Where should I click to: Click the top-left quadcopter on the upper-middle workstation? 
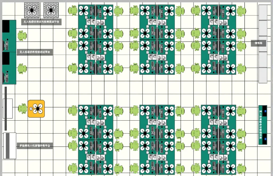click(145, 11)
